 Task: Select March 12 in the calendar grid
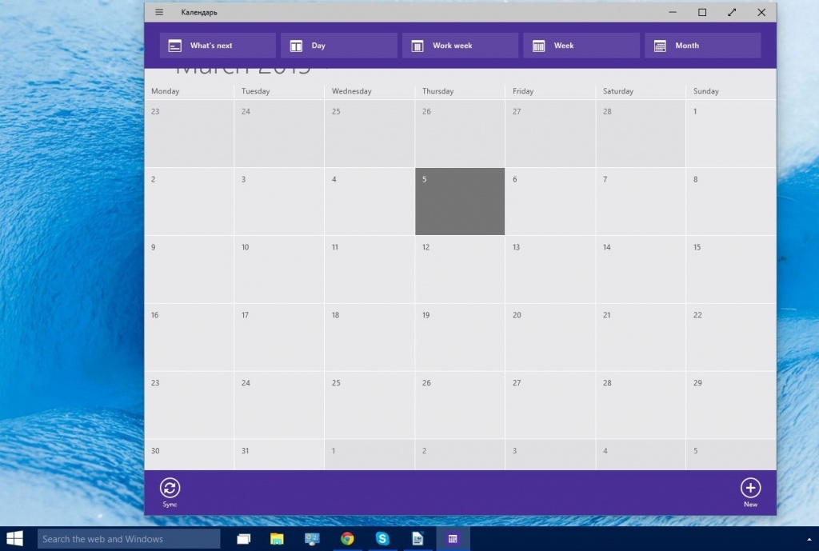(459, 270)
